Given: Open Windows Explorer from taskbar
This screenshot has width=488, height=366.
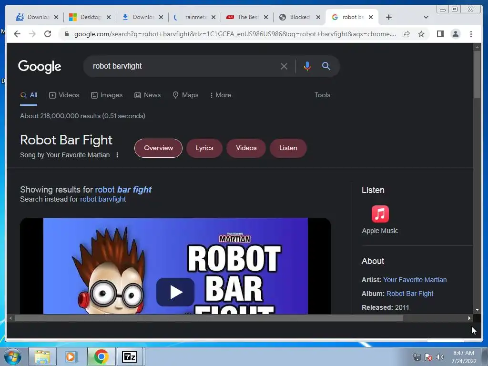Looking at the screenshot, I should point(42,356).
